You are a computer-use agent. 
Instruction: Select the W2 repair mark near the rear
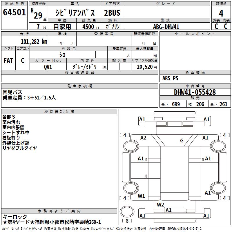160,205
